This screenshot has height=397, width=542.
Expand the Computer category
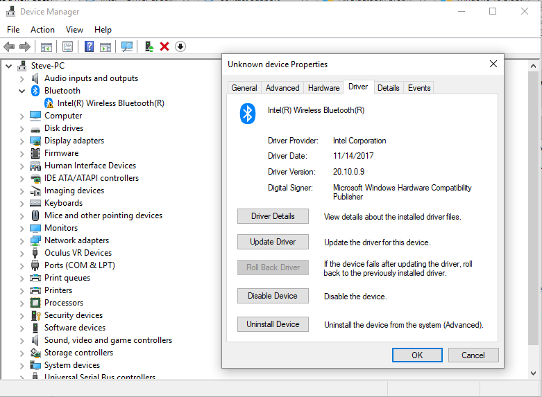pos(22,116)
